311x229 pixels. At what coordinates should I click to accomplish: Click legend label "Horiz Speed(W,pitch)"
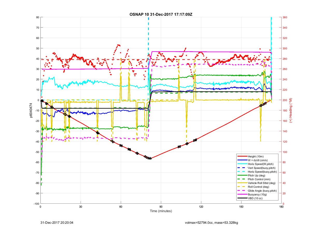tap(260, 164)
